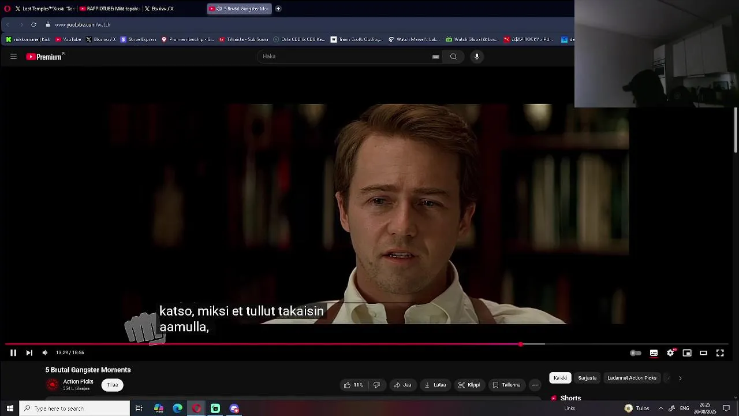This screenshot has height=416, width=739.
Task: Open Stripe Express bookmark
Action: tap(138, 39)
